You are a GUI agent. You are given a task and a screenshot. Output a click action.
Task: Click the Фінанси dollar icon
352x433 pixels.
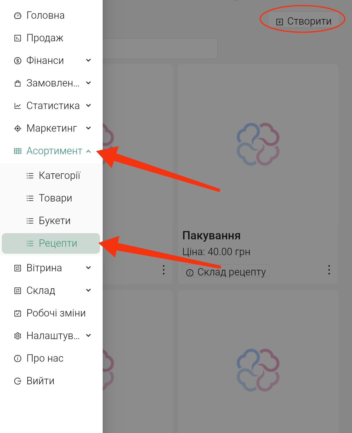pyautogui.click(x=18, y=61)
